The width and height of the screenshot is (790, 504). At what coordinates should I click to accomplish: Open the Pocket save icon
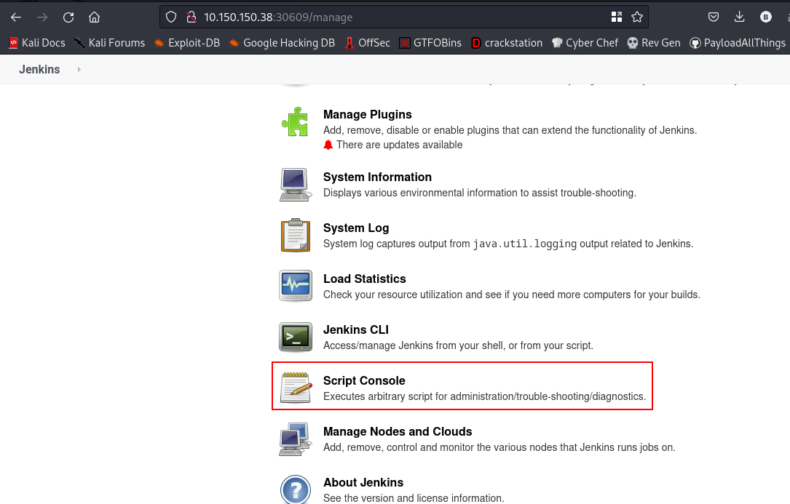click(x=714, y=17)
